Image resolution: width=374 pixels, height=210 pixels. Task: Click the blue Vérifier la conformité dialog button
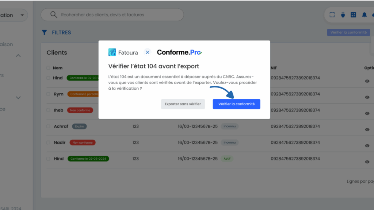pos(236,104)
